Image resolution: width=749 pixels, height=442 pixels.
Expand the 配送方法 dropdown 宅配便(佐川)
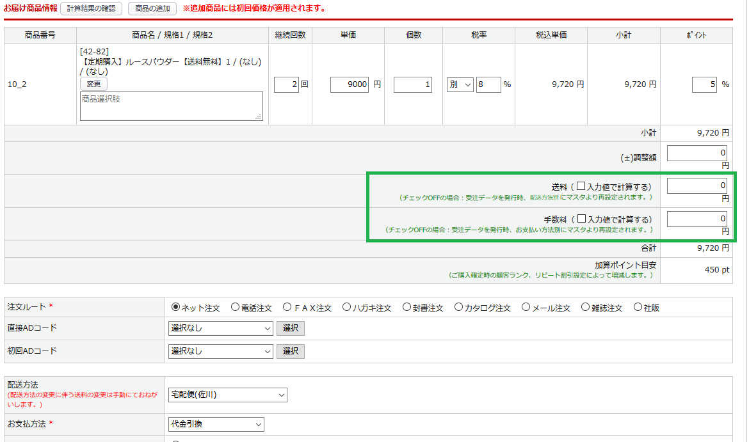point(227,395)
